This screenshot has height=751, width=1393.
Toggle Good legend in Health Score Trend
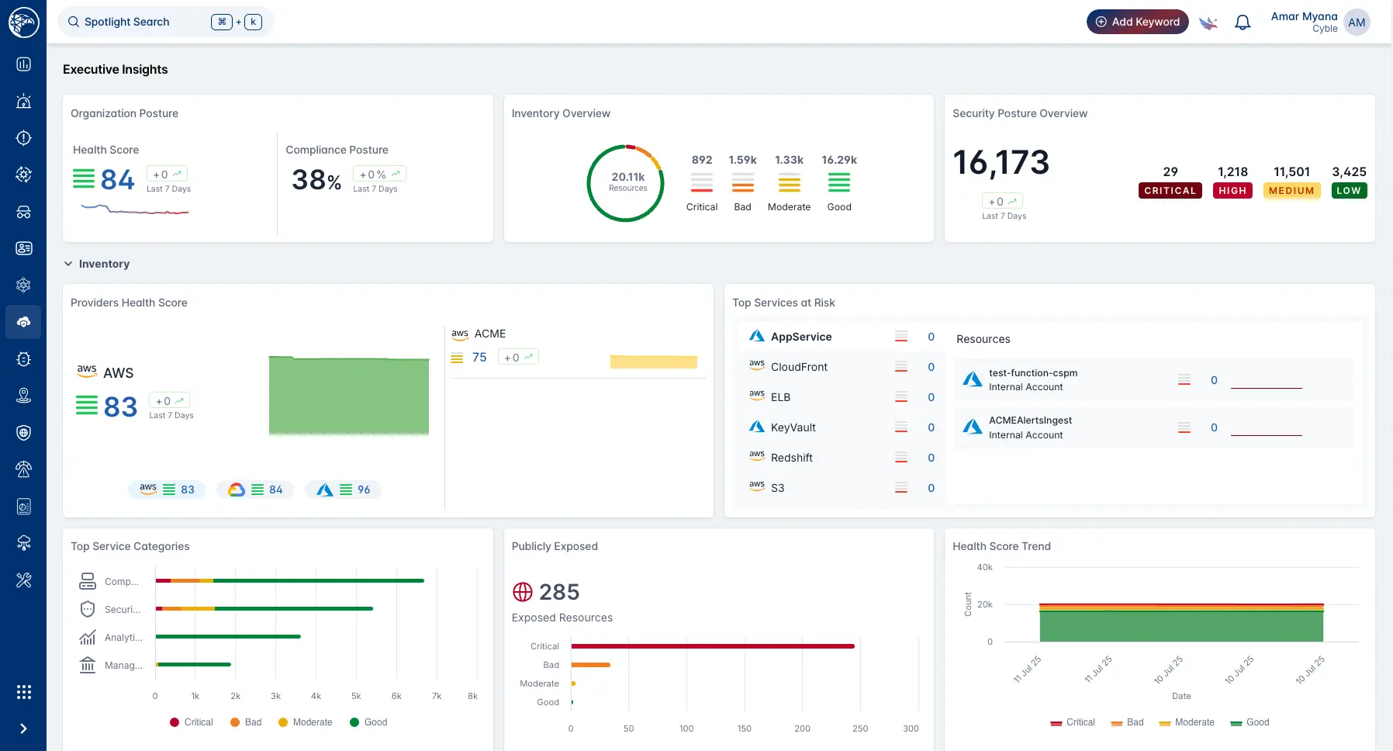pos(1250,722)
